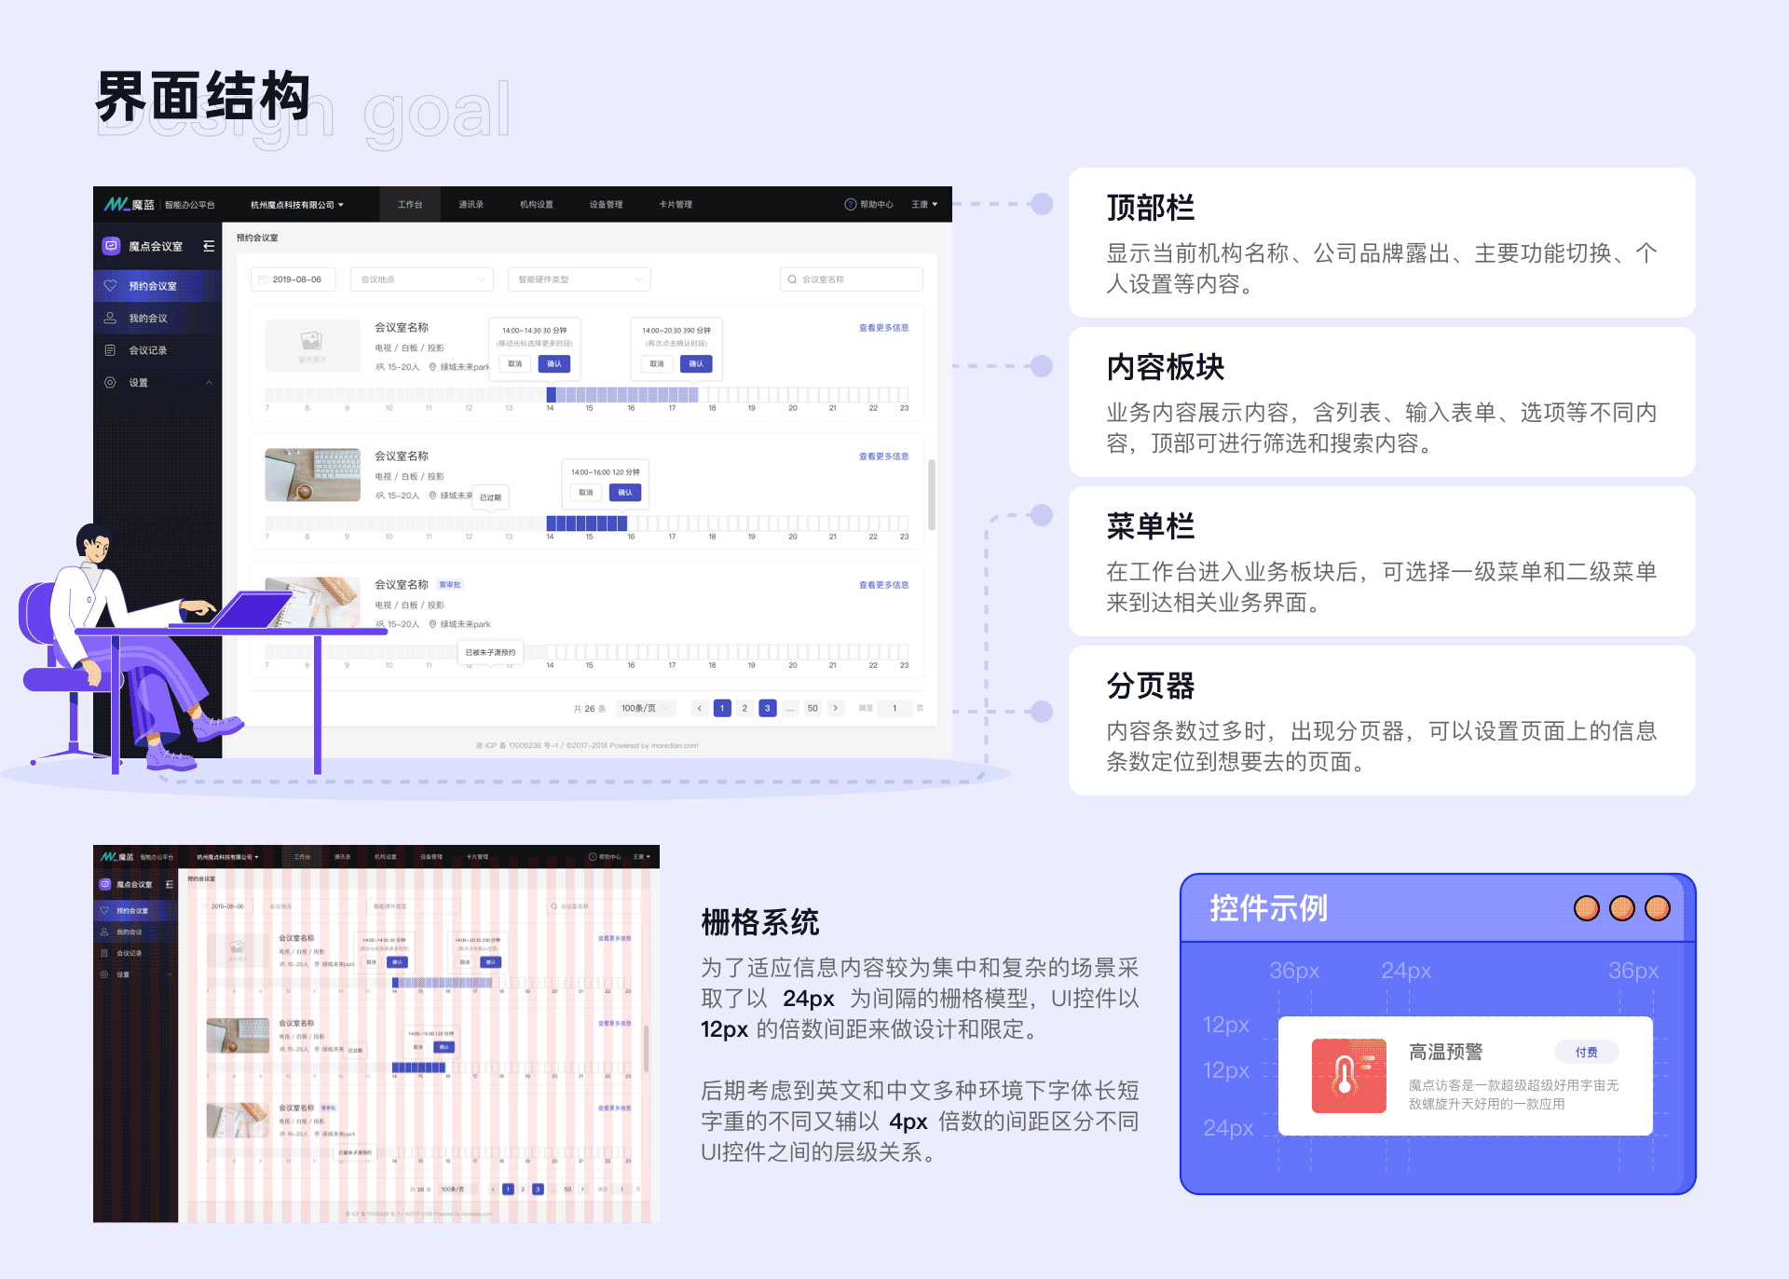Select 会议记录 in the sidebar menu

157,350
